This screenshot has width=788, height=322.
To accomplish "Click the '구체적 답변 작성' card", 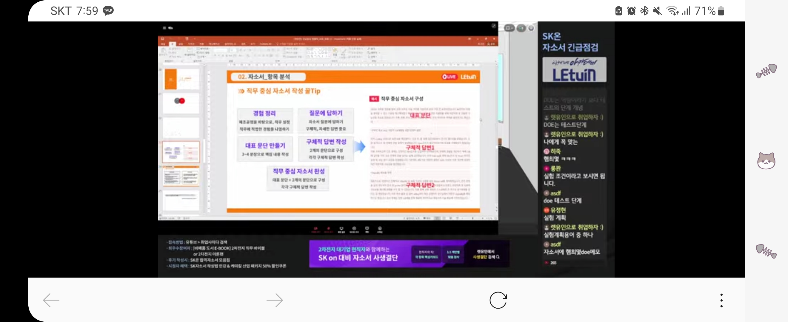I will click(x=326, y=149).
